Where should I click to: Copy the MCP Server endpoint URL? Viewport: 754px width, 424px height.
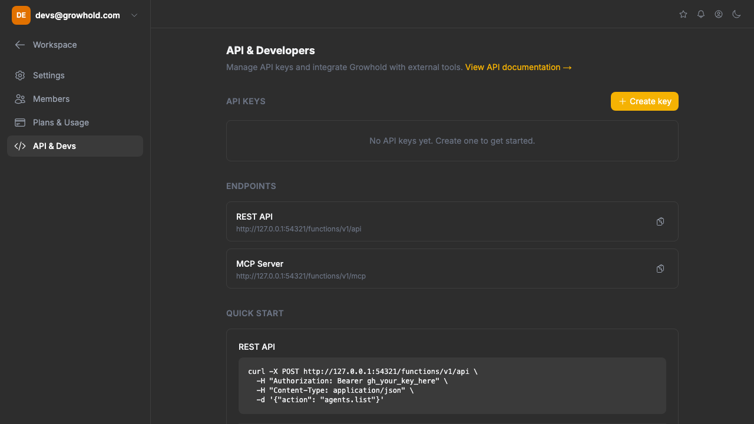(660, 269)
